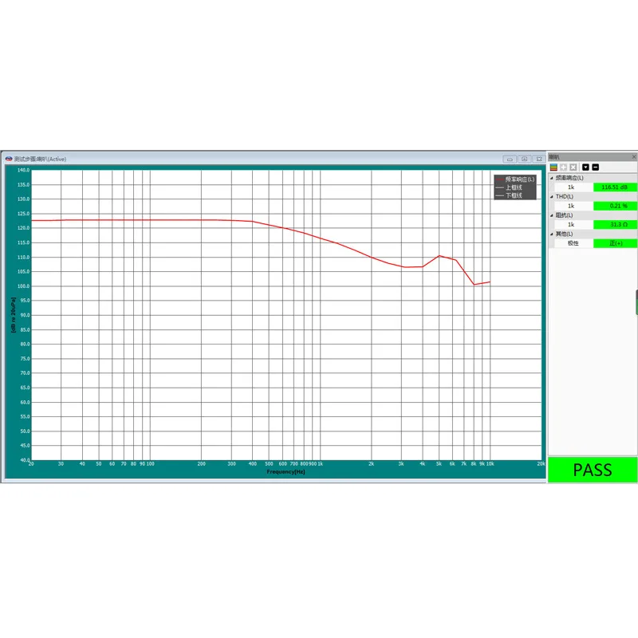Toggle the red frequency response legend entry
This screenshot has height=638, width=638.
(x=515, y=179)
